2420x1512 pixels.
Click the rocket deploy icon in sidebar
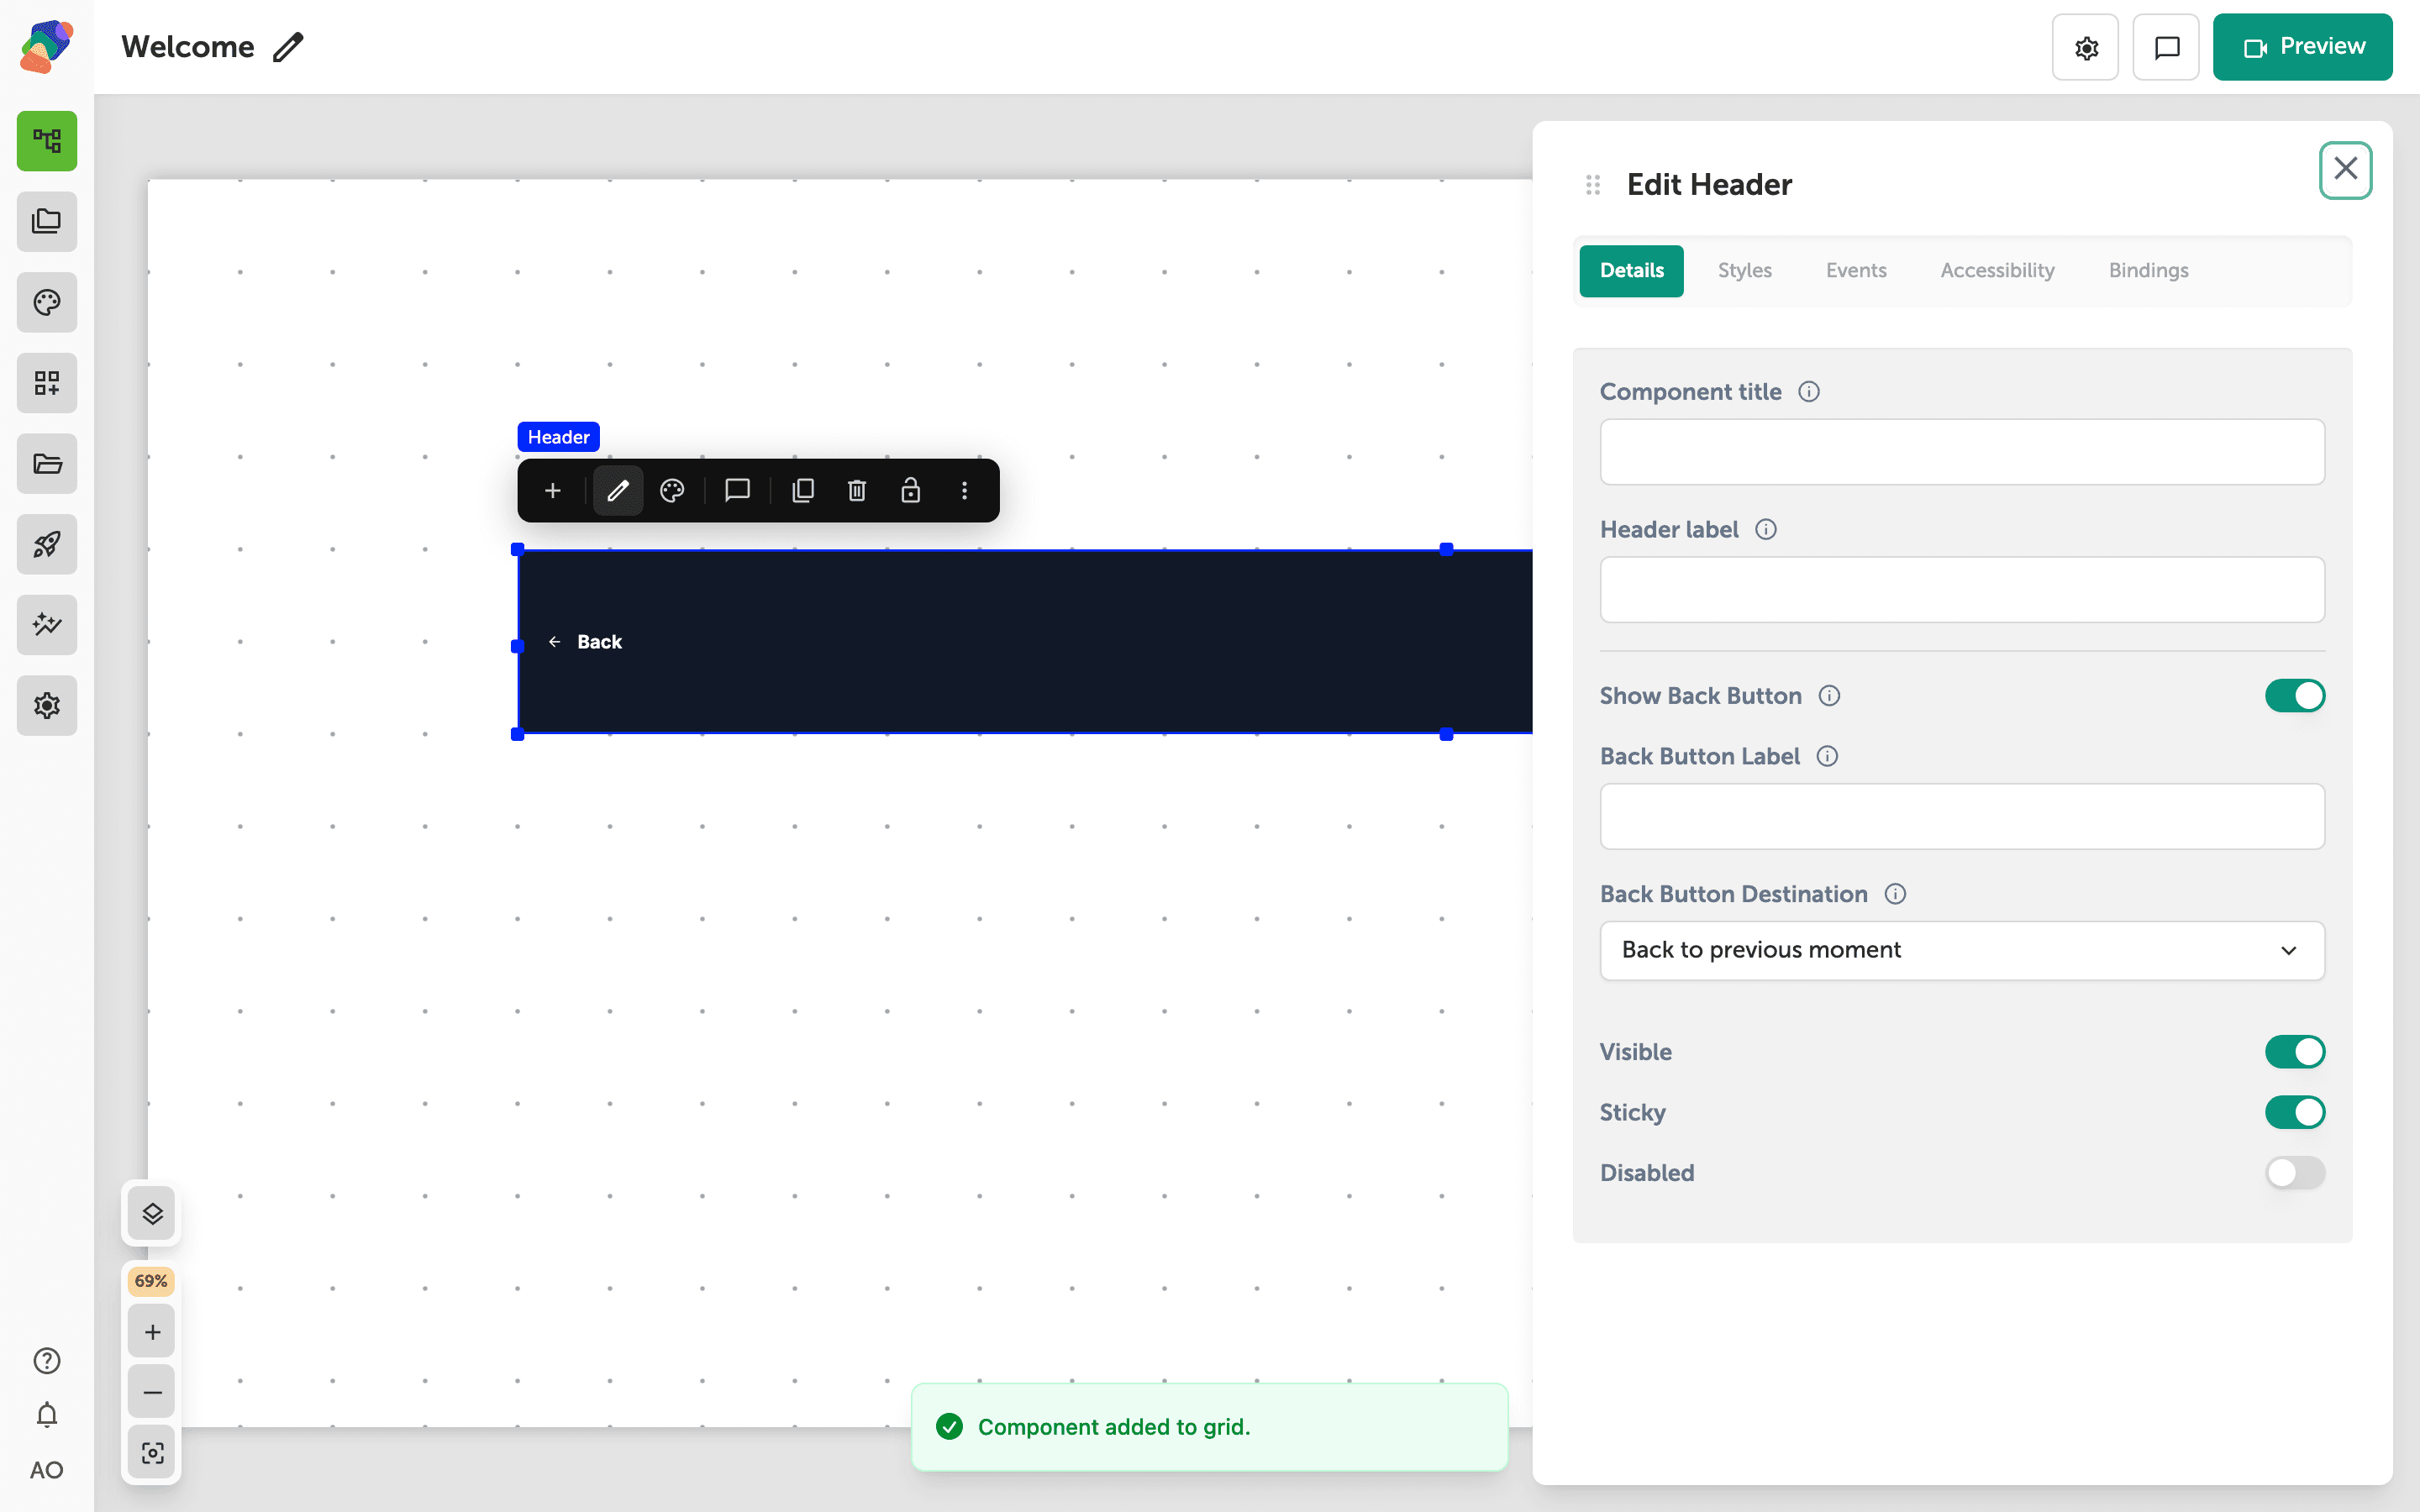47,544
